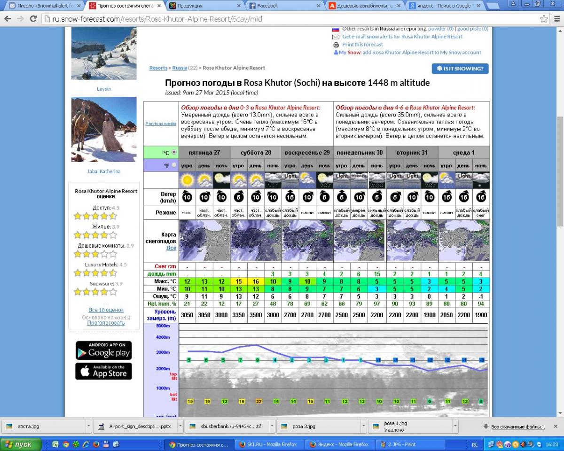Click the Russian flag icon
564x451 pixels.
336,29
